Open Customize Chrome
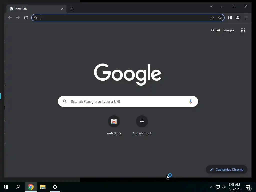The image size is (256, 192). tap(227, 170)
